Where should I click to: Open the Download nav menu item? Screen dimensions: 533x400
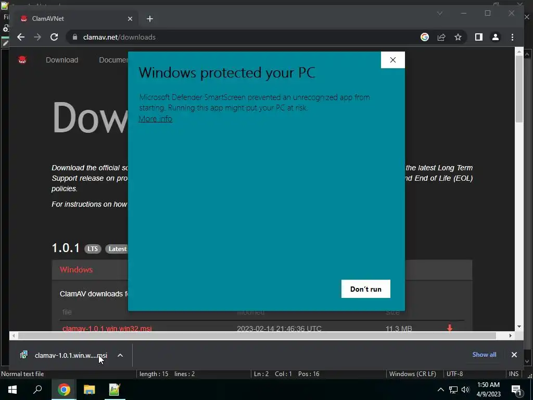point(62,60)
